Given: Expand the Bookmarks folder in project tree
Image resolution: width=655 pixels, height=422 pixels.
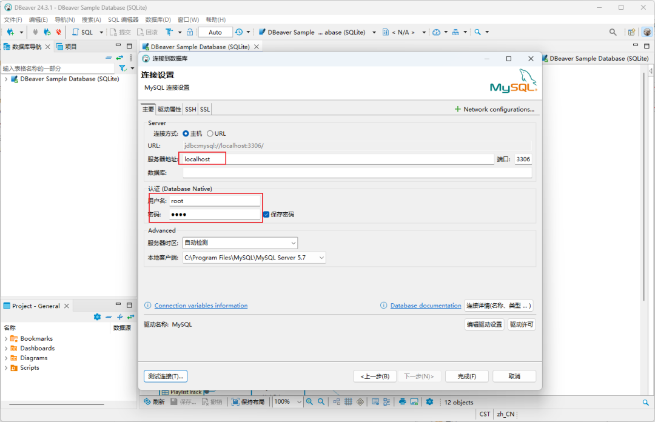Looking at the screenshot, I should [6, 338].
